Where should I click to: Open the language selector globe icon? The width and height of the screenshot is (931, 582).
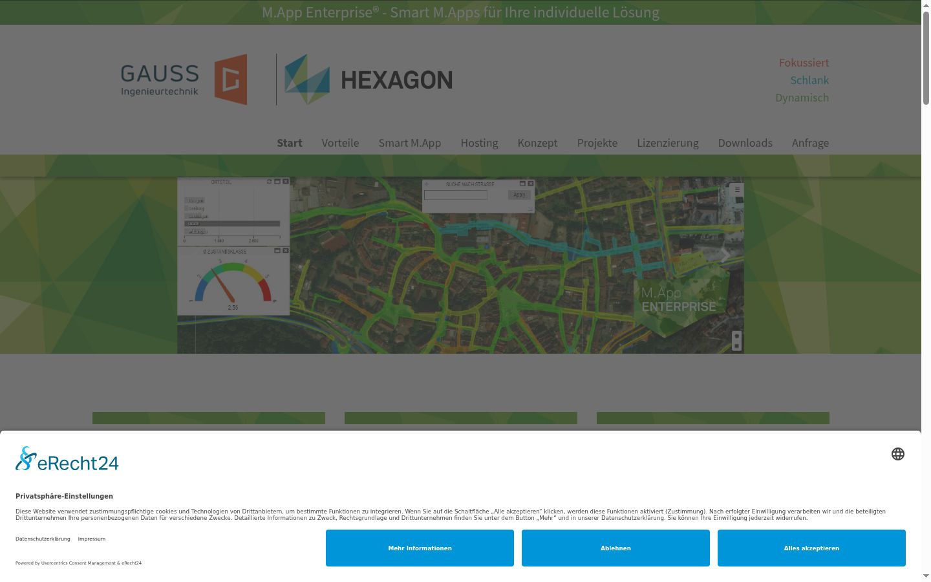[898, 454]
